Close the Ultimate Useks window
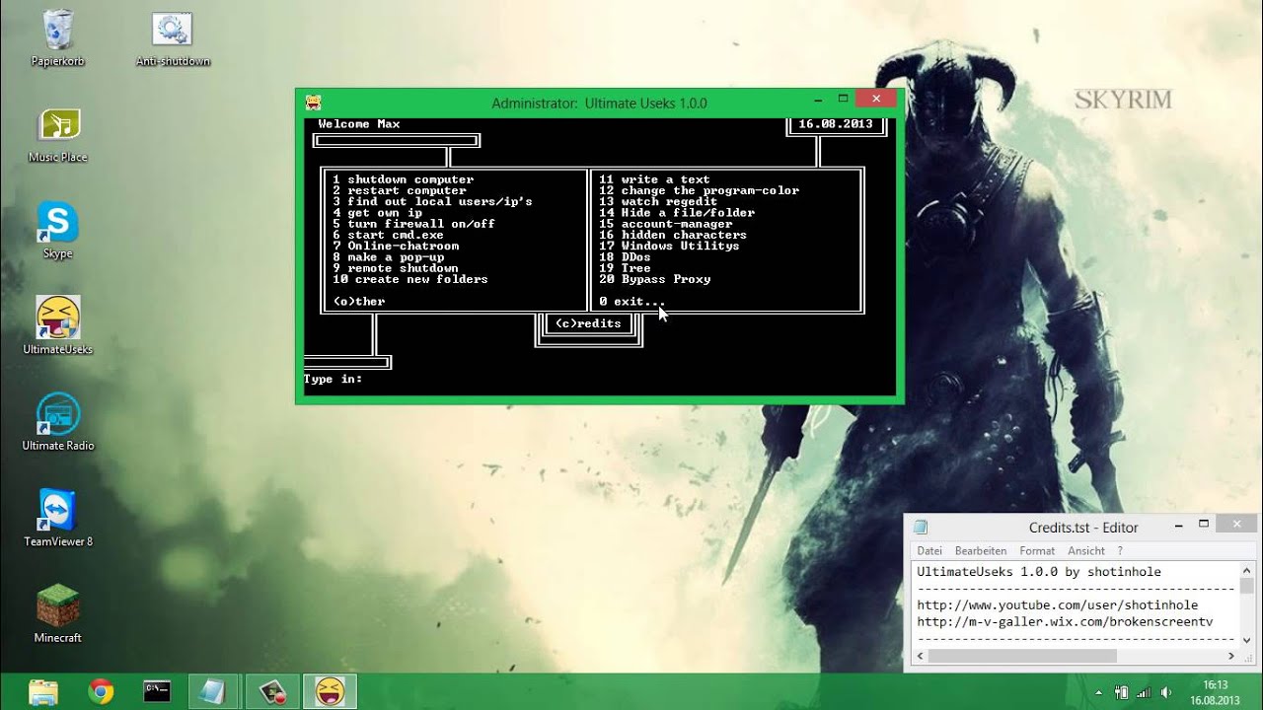Screen dimensions: 1263x710 pyautogui.click(x=876, y=99)
